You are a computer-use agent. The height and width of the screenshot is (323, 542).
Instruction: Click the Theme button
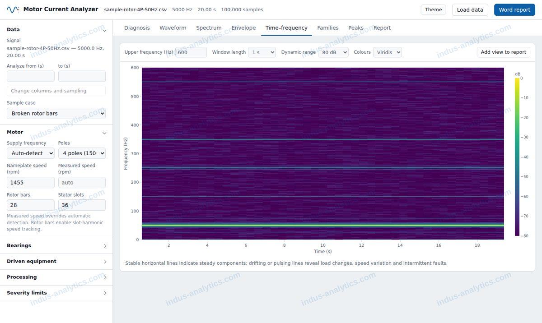[x=434, y=10]
